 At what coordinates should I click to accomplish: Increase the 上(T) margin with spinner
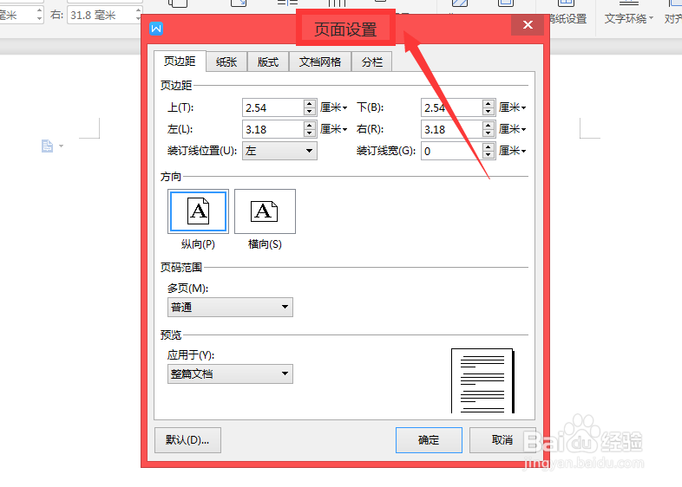(310, 104)
